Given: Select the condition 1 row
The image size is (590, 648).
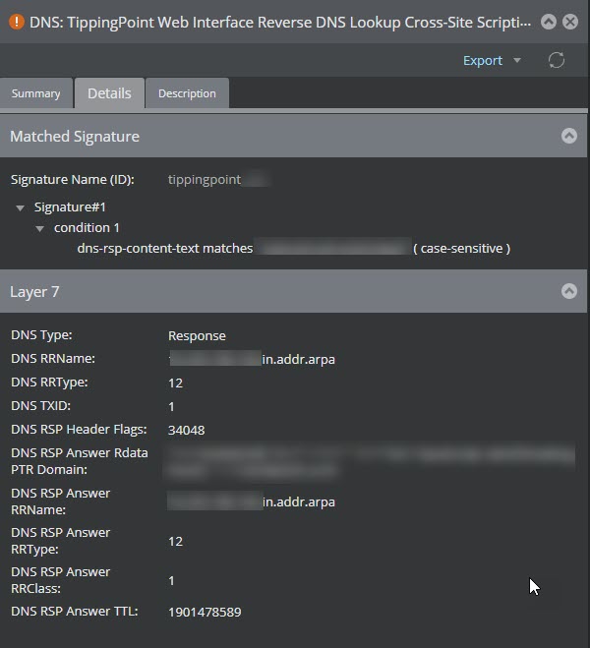Looking at the screenshot, I should pyautogui.click(x=87, y=228).
